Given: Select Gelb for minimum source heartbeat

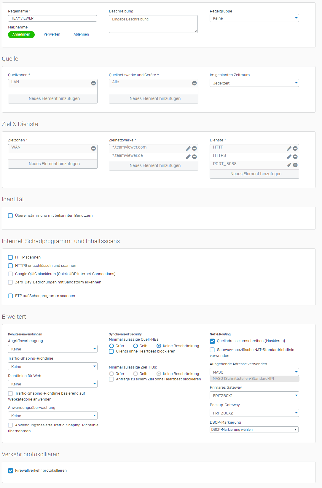Looking at the screenshot, I should click(x=136, y=346).
